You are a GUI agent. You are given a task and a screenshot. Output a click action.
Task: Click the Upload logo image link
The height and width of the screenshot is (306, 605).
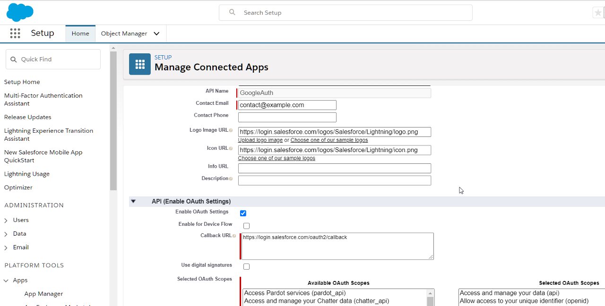260,140
